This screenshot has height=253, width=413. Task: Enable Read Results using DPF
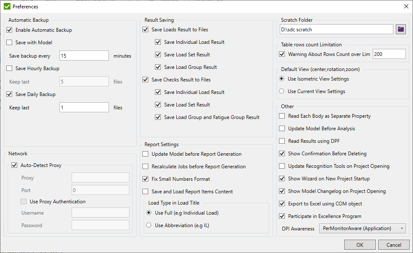click(281, 141)
